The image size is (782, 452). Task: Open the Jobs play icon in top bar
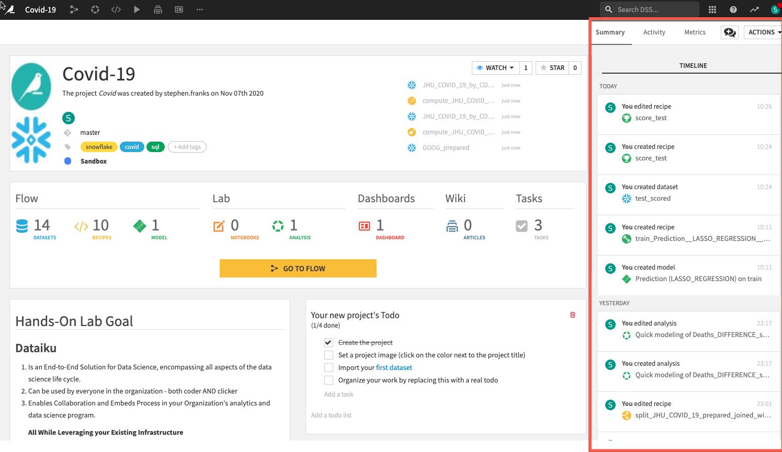(137, 9)
